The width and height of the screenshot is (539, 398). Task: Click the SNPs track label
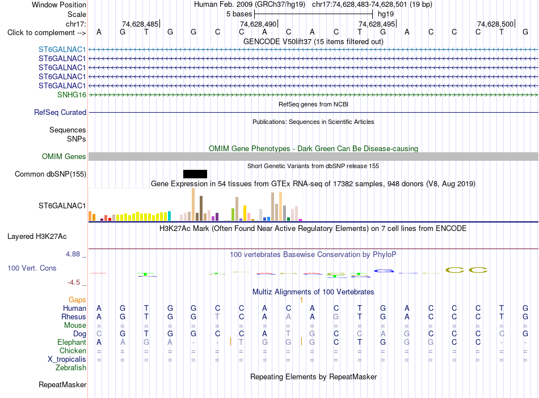point(77,139)
